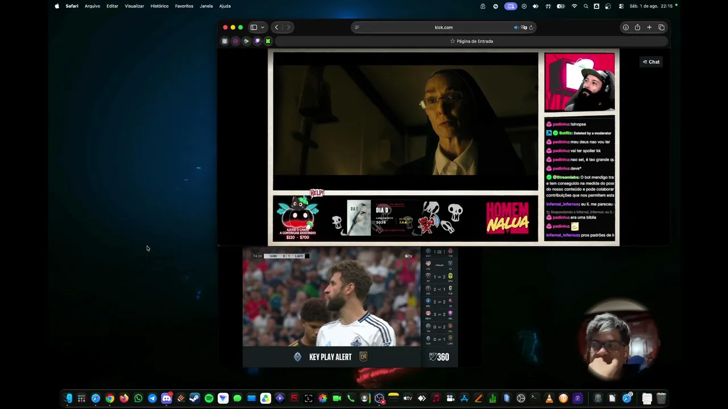This screenshot has height=409, width=728.
Task: Click the MLS 360 soccer video
Action: pos(332,297)
